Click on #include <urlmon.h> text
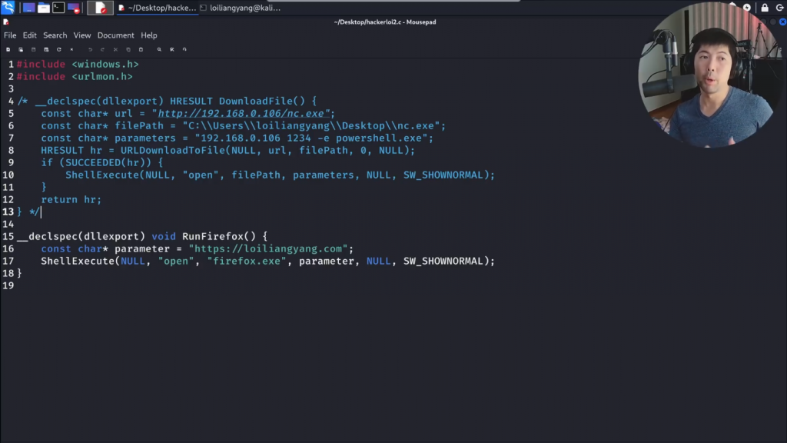This screenshot has height=443, width=787. tap(75, 77)
